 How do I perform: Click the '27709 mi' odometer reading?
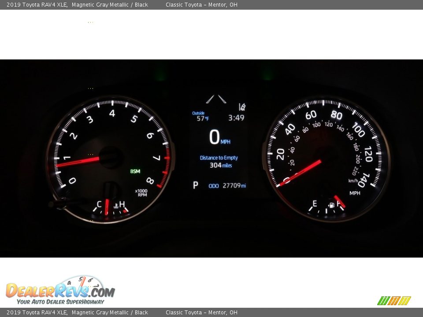tap(234, 185)
